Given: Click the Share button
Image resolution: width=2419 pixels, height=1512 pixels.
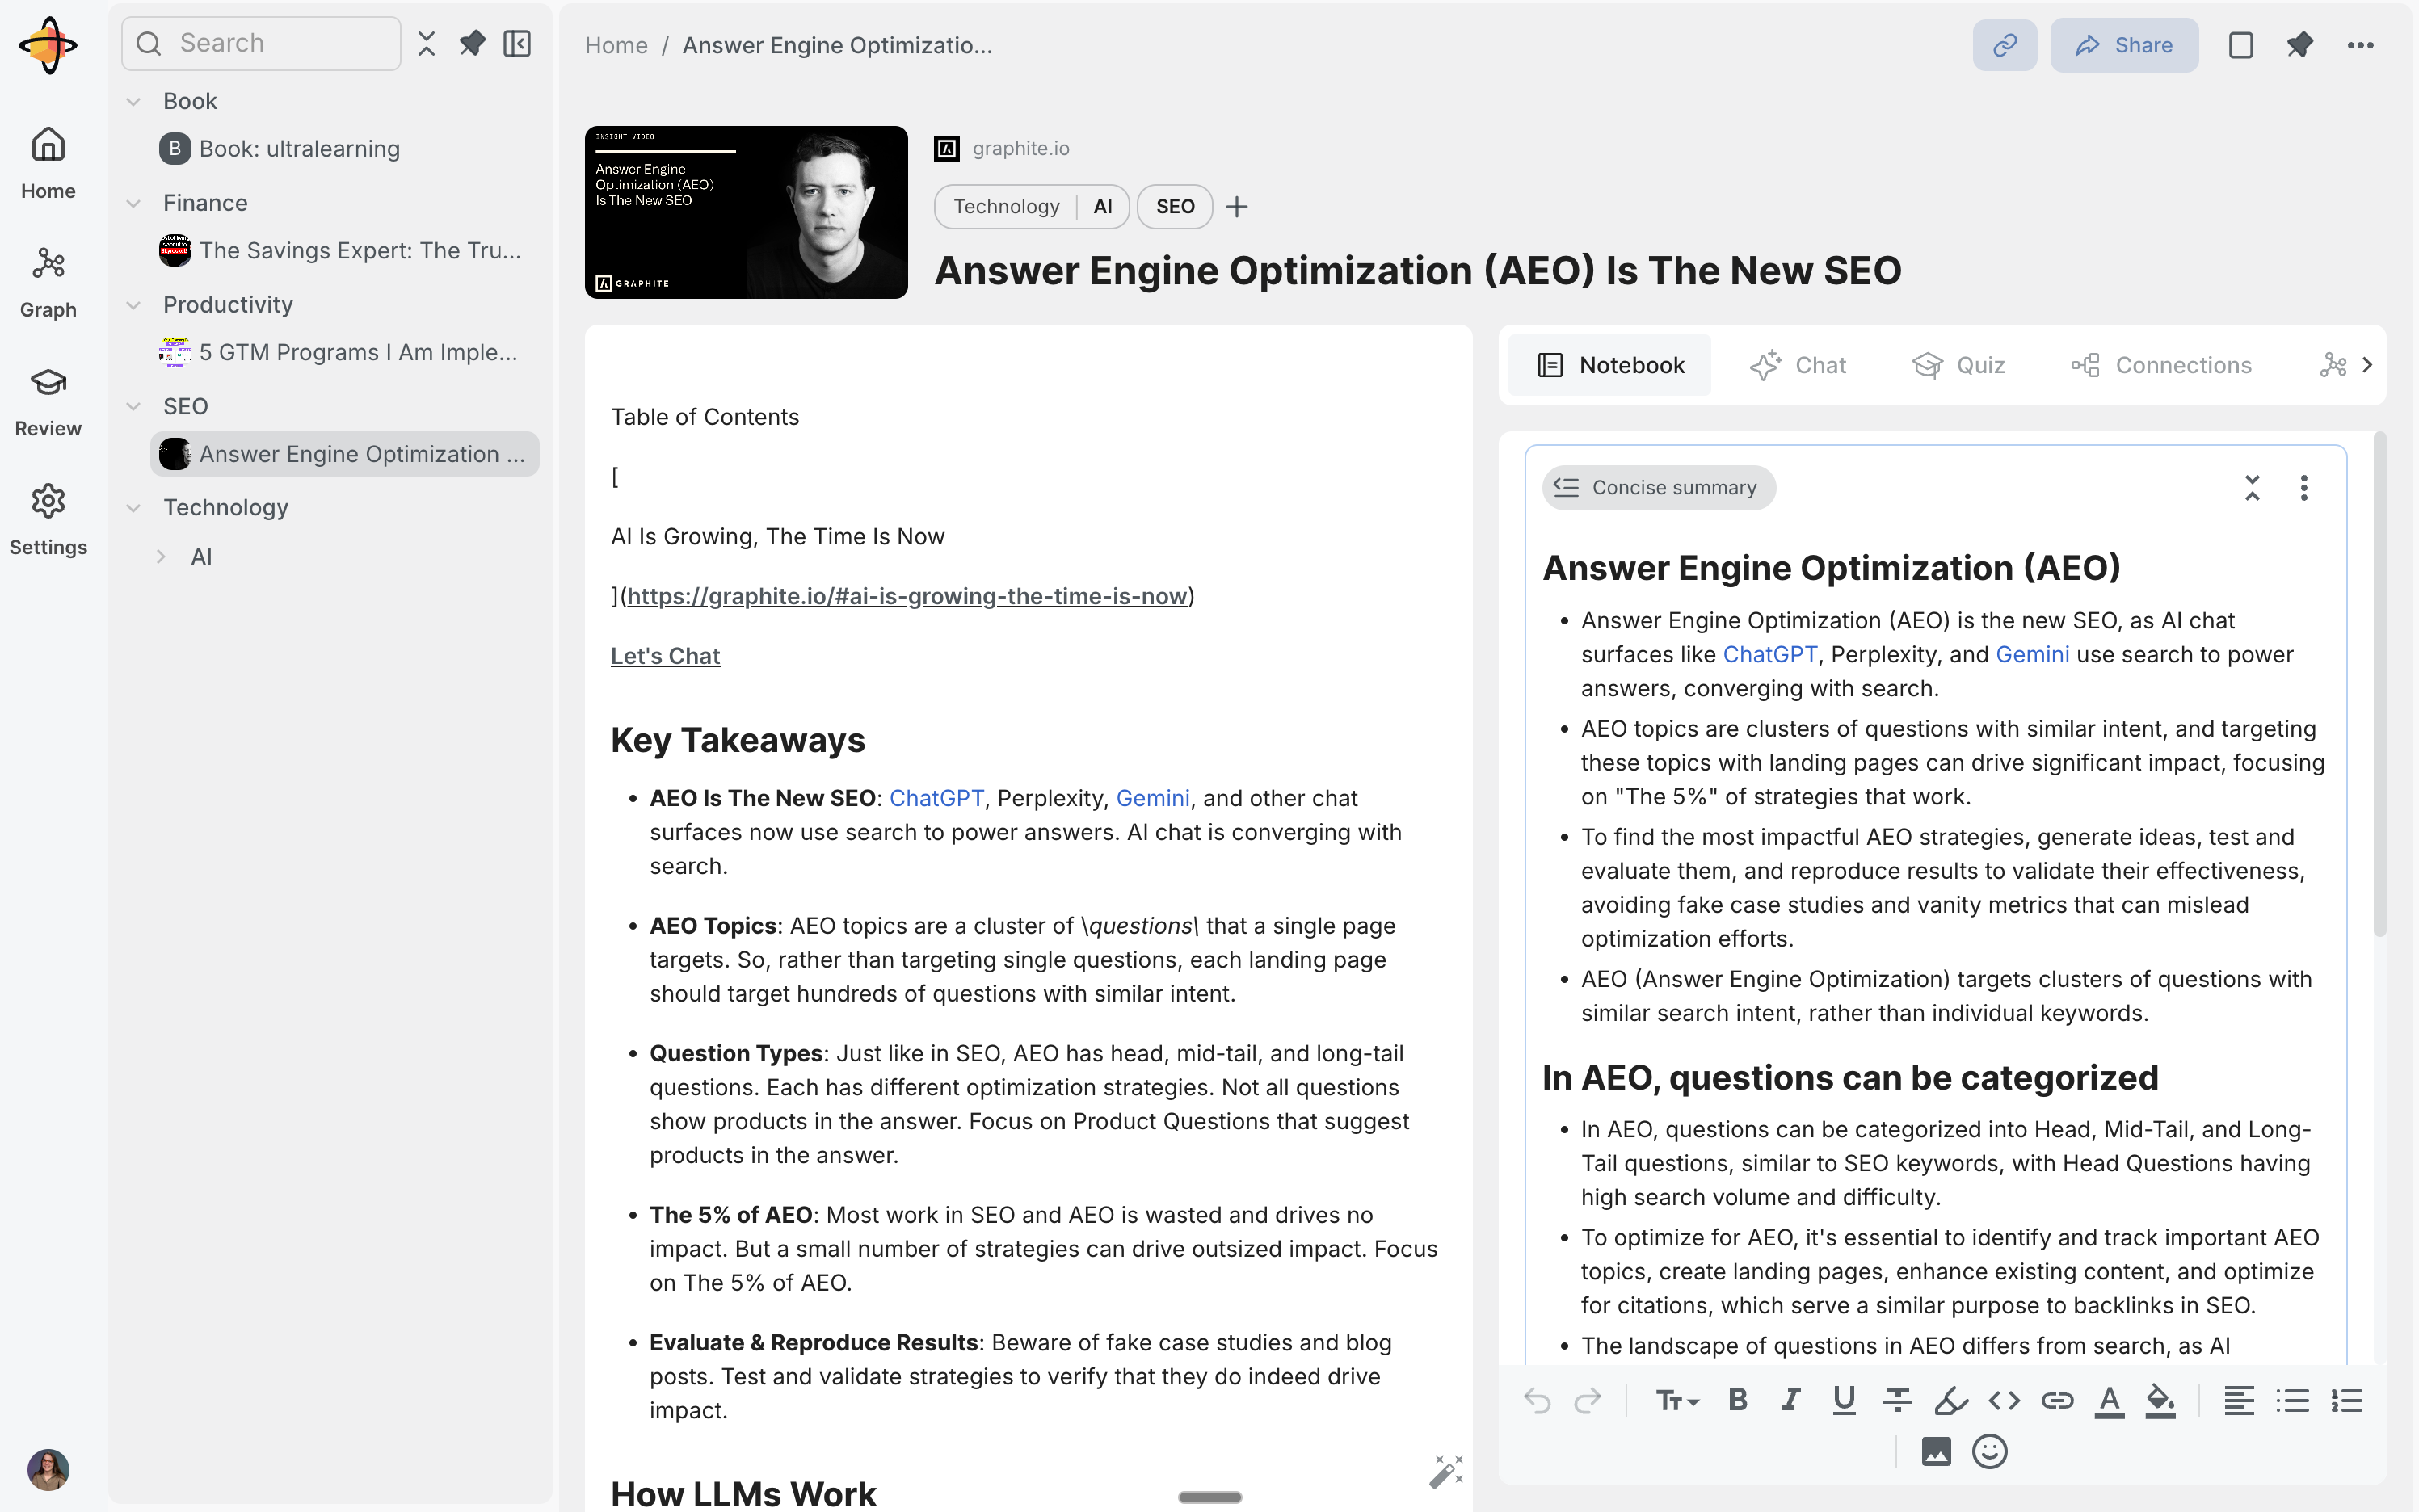Looking at the screenshot, I should (2124, 45).
